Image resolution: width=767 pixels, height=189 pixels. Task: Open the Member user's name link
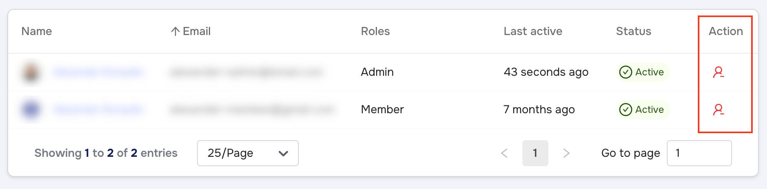click(99, 110)
